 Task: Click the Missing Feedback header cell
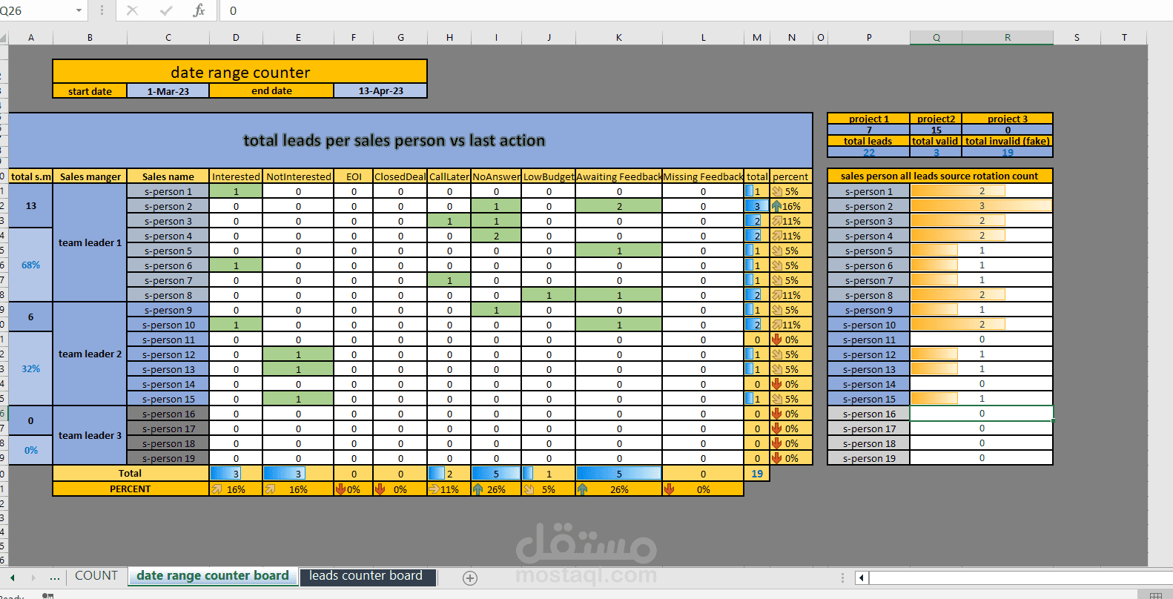pyautogui.click(x=703, y=176)
